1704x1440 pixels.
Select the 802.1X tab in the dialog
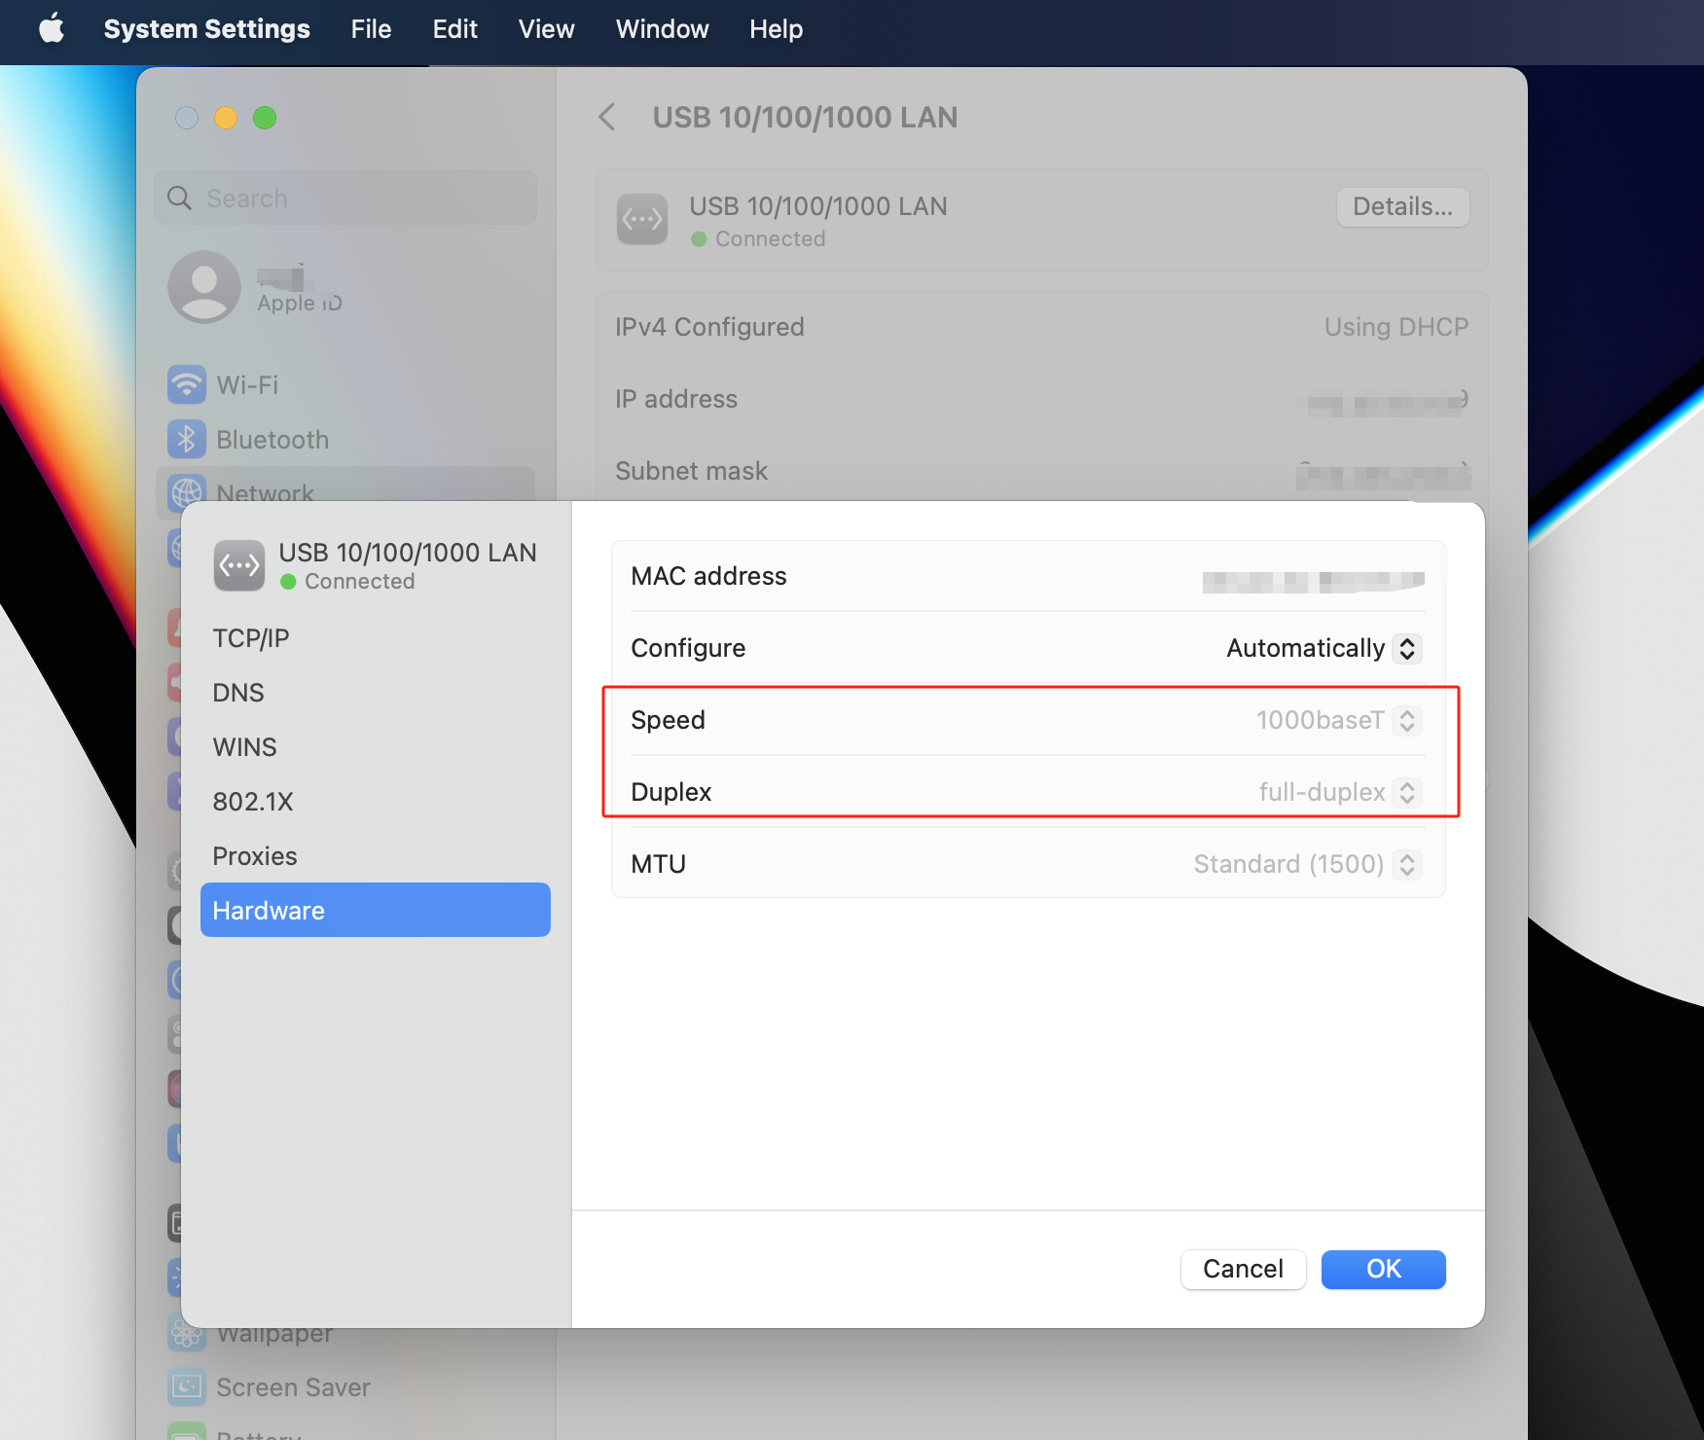pos(376,802)
